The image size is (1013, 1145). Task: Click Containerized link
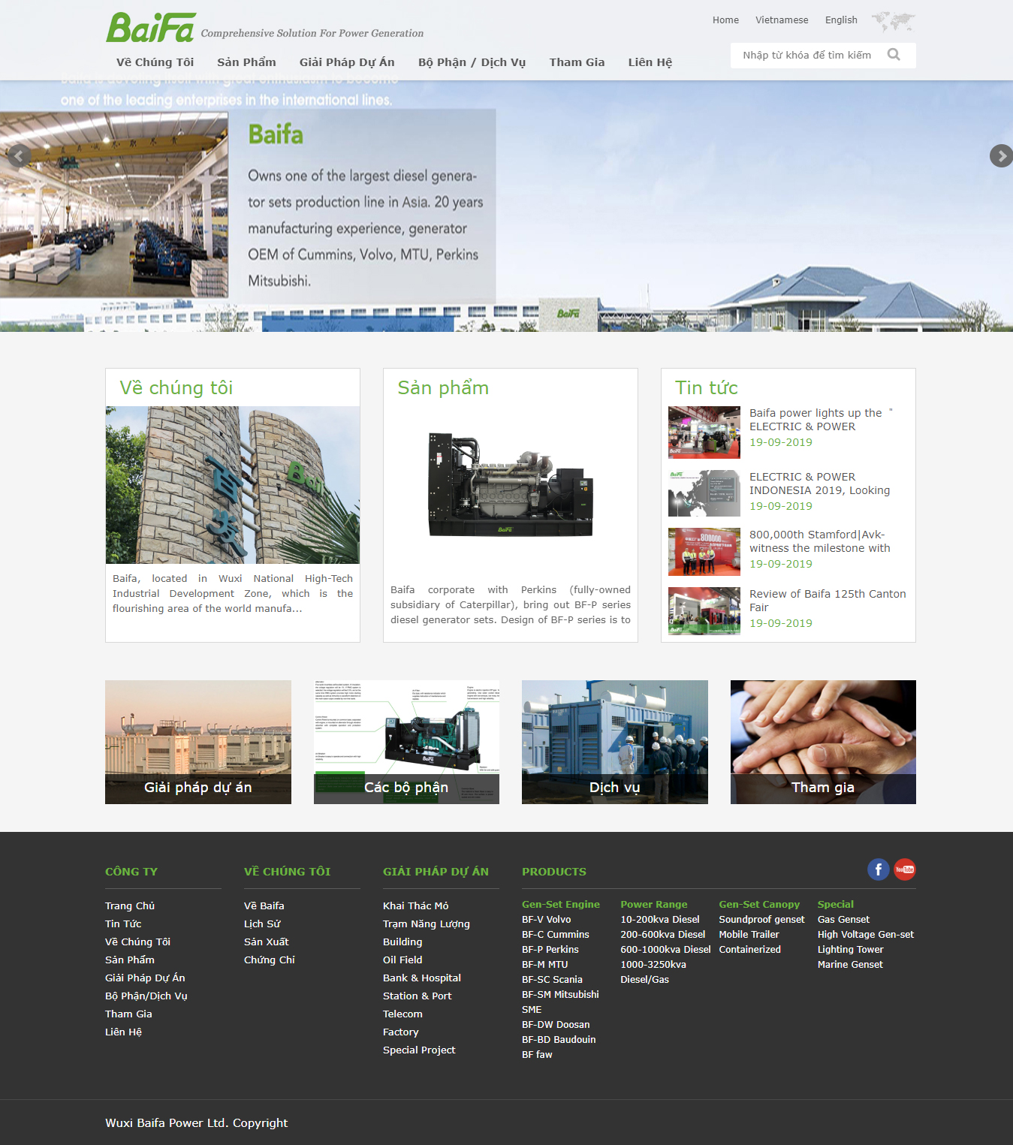tap(750, 950)
